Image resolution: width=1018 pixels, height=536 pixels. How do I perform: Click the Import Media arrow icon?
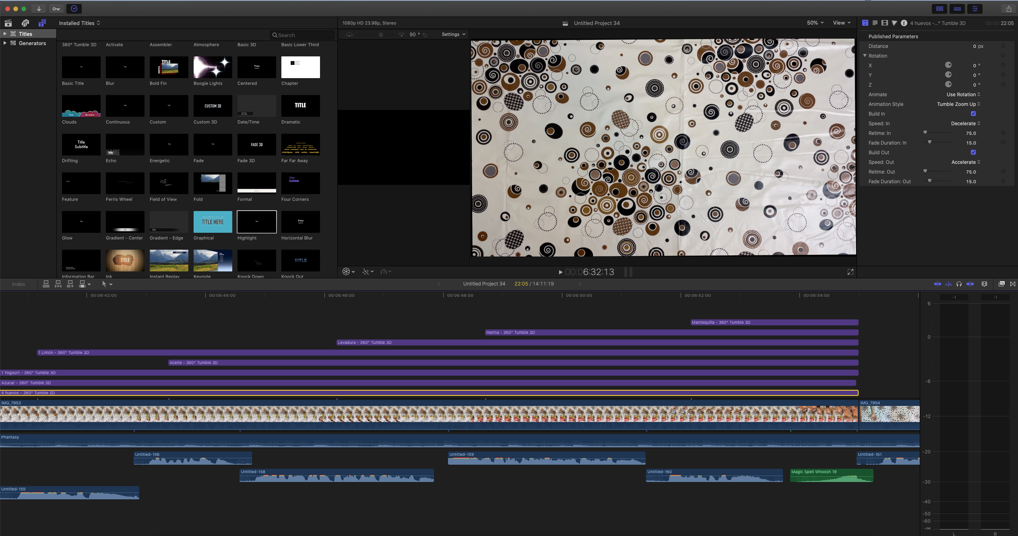pyautogui.click(x=39, y=8)
